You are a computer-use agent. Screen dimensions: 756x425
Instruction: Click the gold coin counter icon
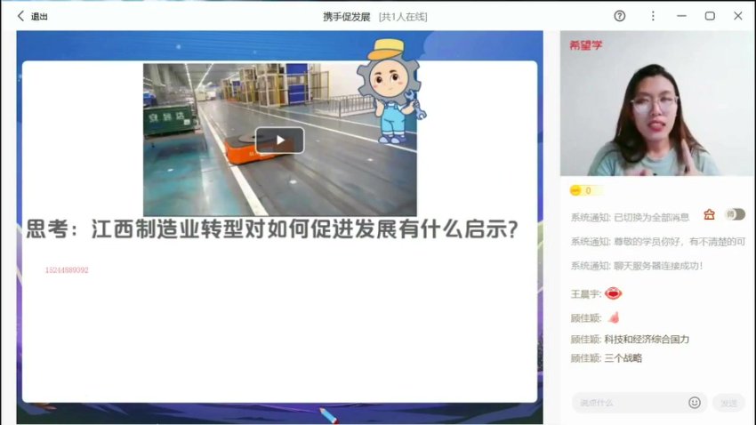pos(575,190)
